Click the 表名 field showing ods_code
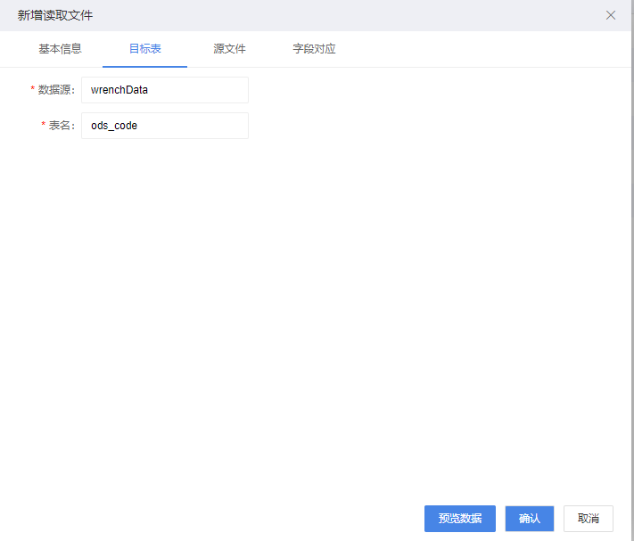Viewport: 634px width, 541px height. pos(165,126)
